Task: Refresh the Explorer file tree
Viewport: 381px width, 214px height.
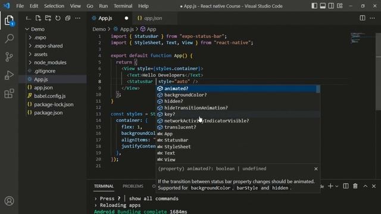Action: (58, 18)
